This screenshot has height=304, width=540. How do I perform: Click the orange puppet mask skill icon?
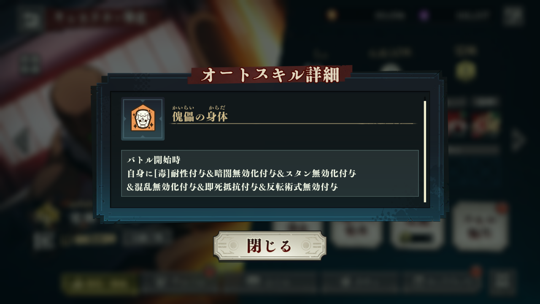(143, 119)
